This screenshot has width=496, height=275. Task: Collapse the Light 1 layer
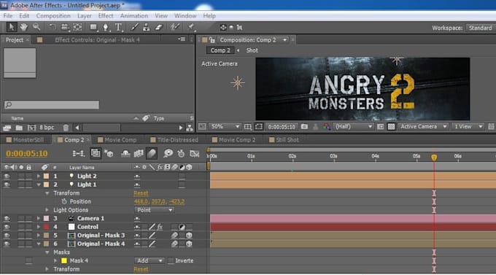point(39,185)
